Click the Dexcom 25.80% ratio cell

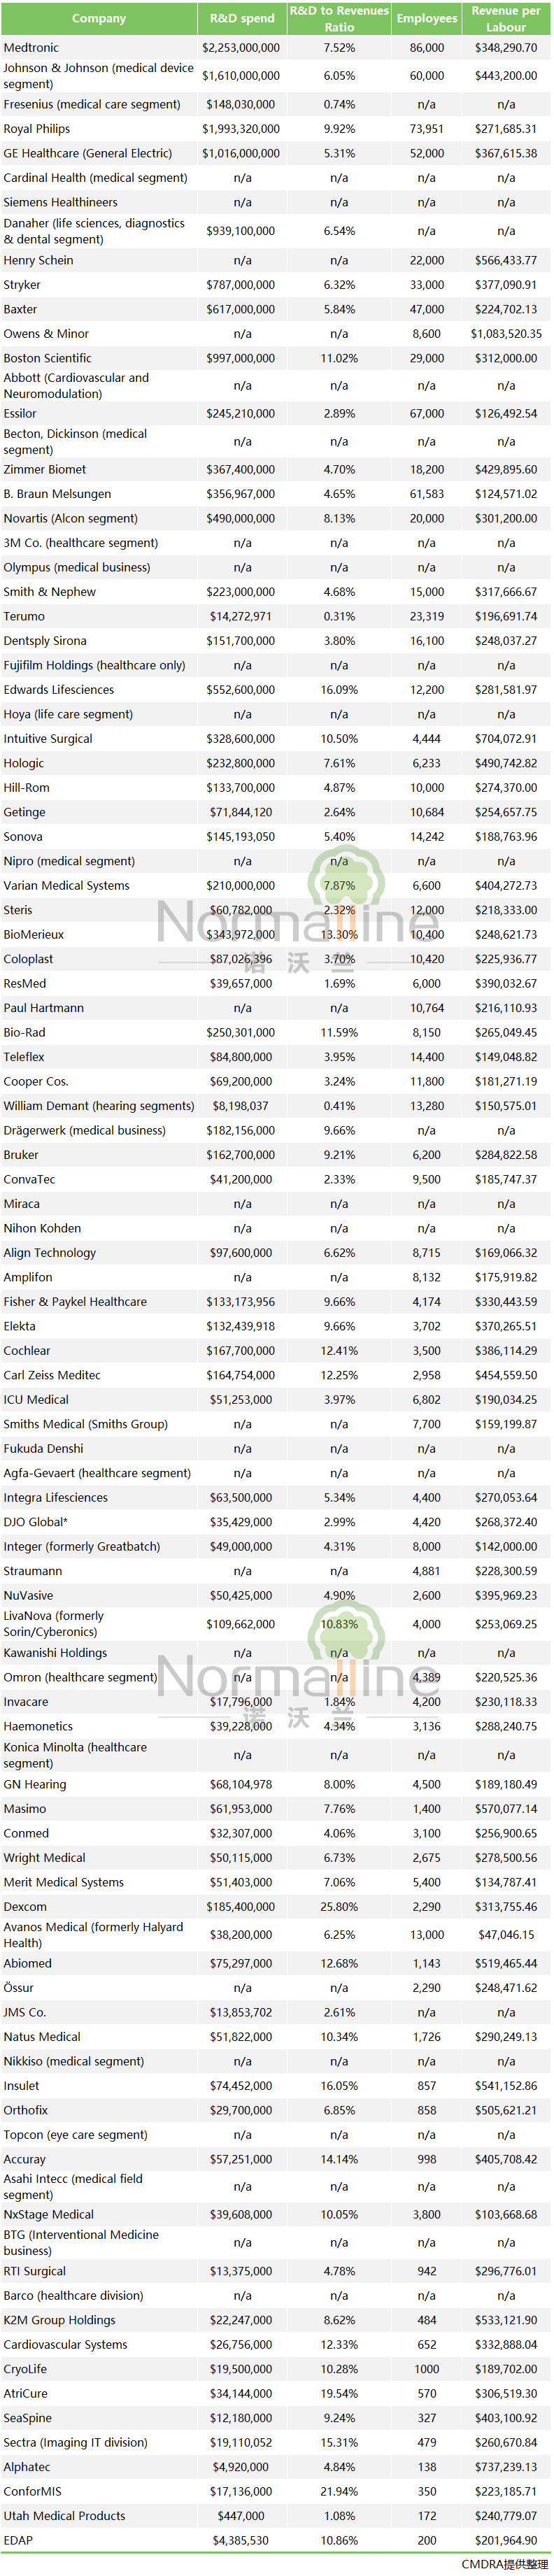339,1907
